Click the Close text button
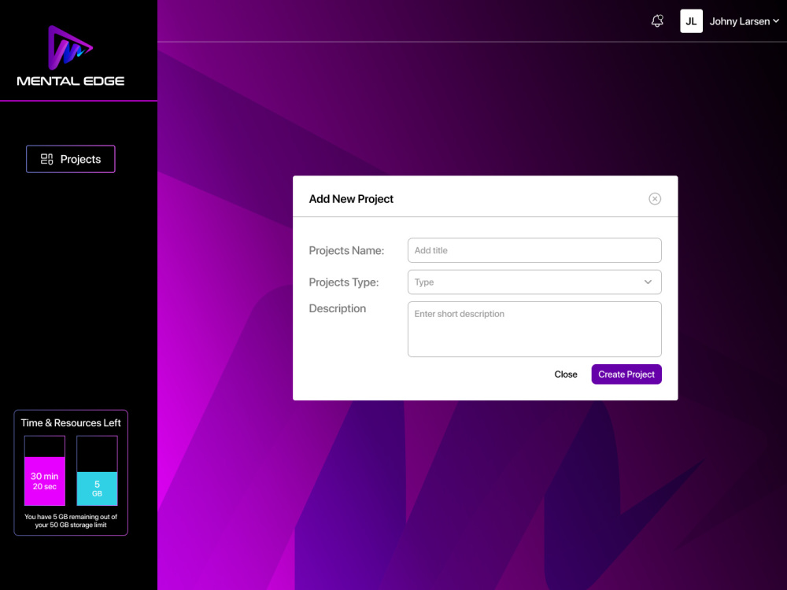Viewport: 787px width, 590px height. 566,374
